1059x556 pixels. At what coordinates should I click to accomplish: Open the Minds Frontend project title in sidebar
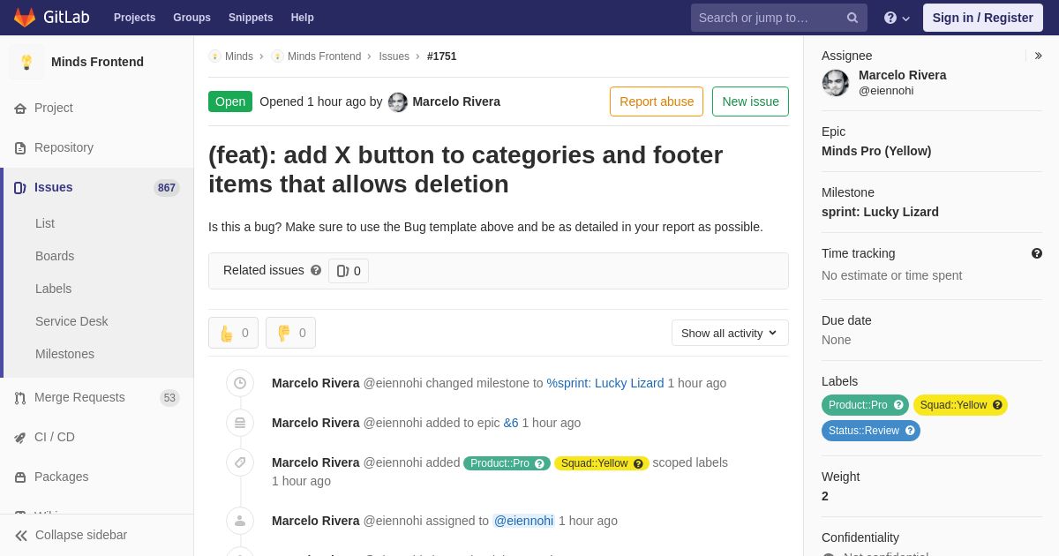click(x=97, y=62)
